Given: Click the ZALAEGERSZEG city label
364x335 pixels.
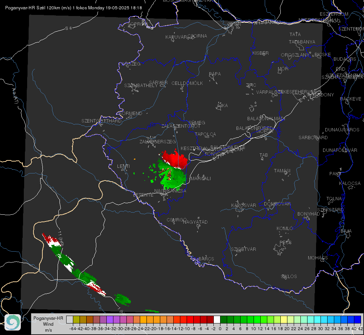Looking at the screenshot, I should tap(158, 141).
